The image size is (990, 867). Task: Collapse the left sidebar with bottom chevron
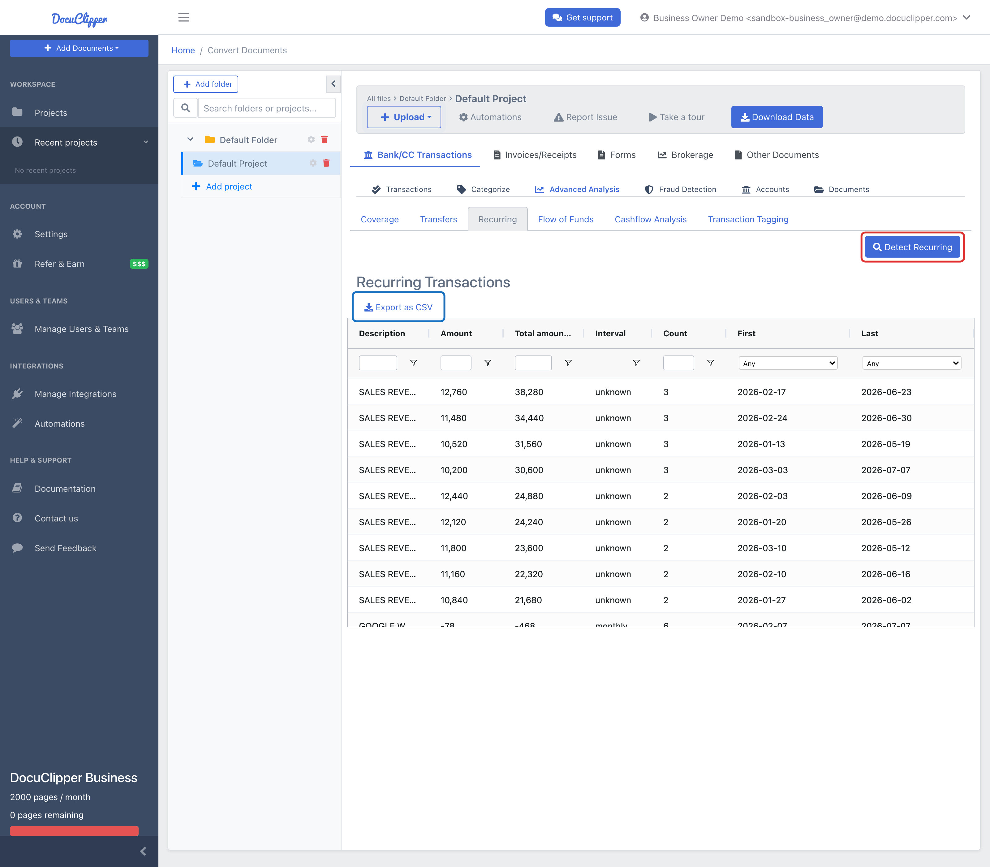143,851
